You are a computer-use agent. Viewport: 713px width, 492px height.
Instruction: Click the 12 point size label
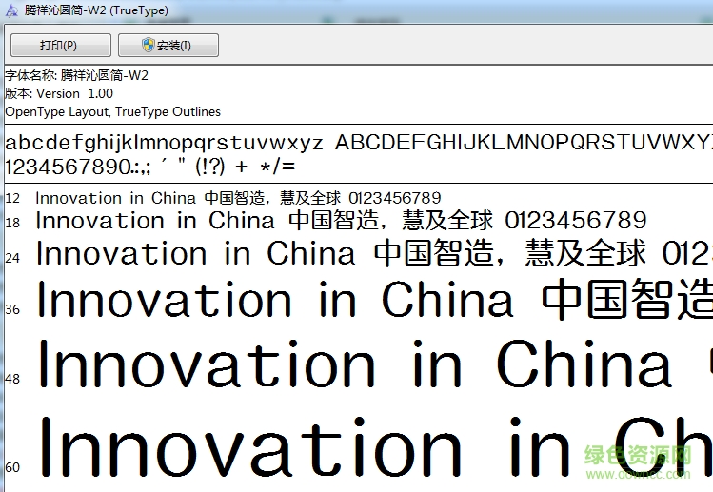click(12, 198)
